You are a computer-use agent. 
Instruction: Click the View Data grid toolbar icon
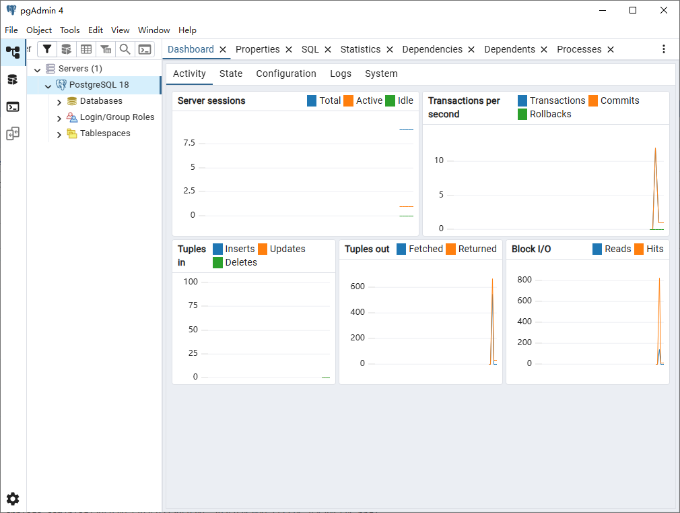point(86,49)
